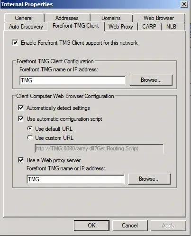Choose the Use custom URL option

coord(30,138)
